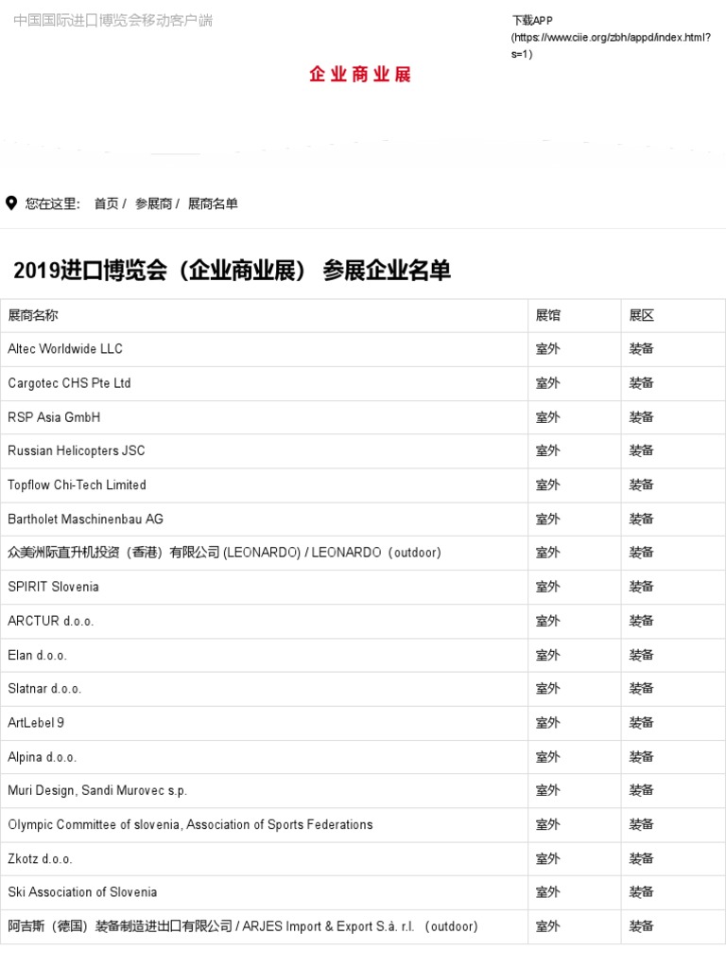The height and width of the screenshot is (969, 726).
Task: Select the 展商名单 breadcrumb item
Action: point(213,204)
